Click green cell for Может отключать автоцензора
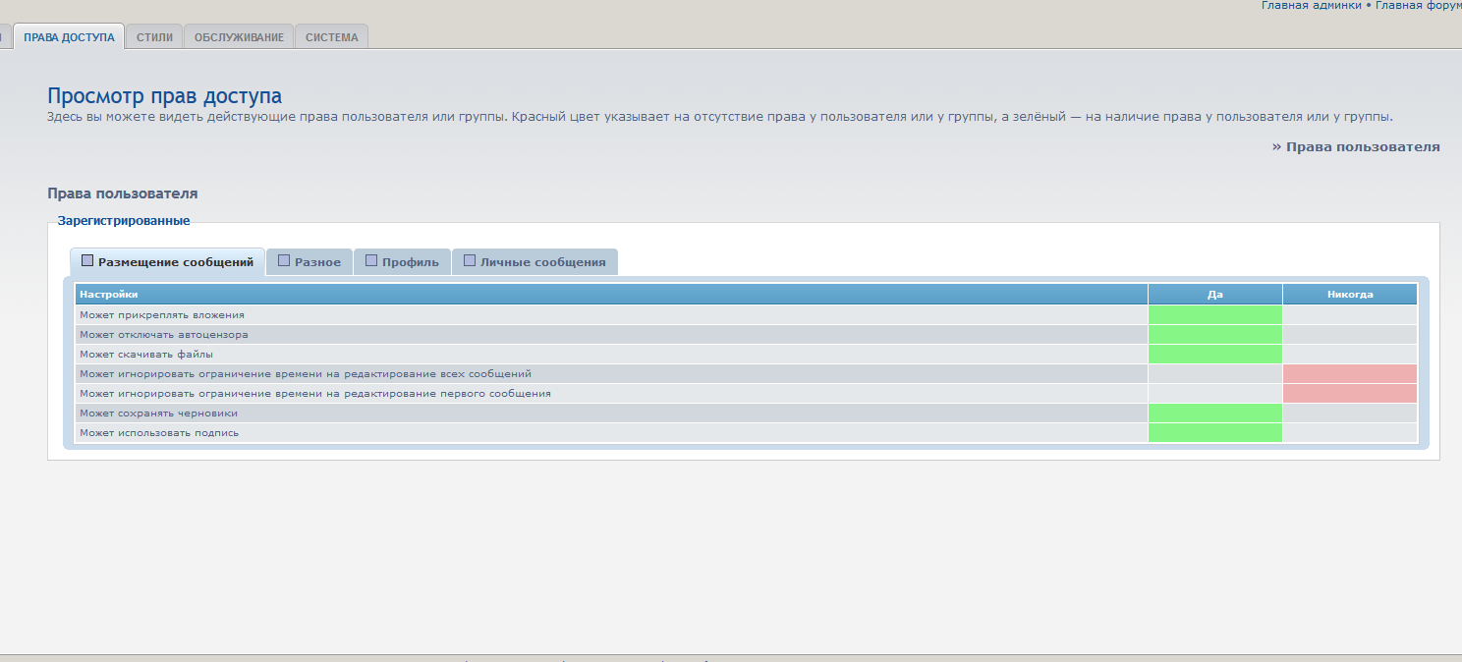Image resolution: width=1462 pixels, height=662 pixels. pos(1214,335)
